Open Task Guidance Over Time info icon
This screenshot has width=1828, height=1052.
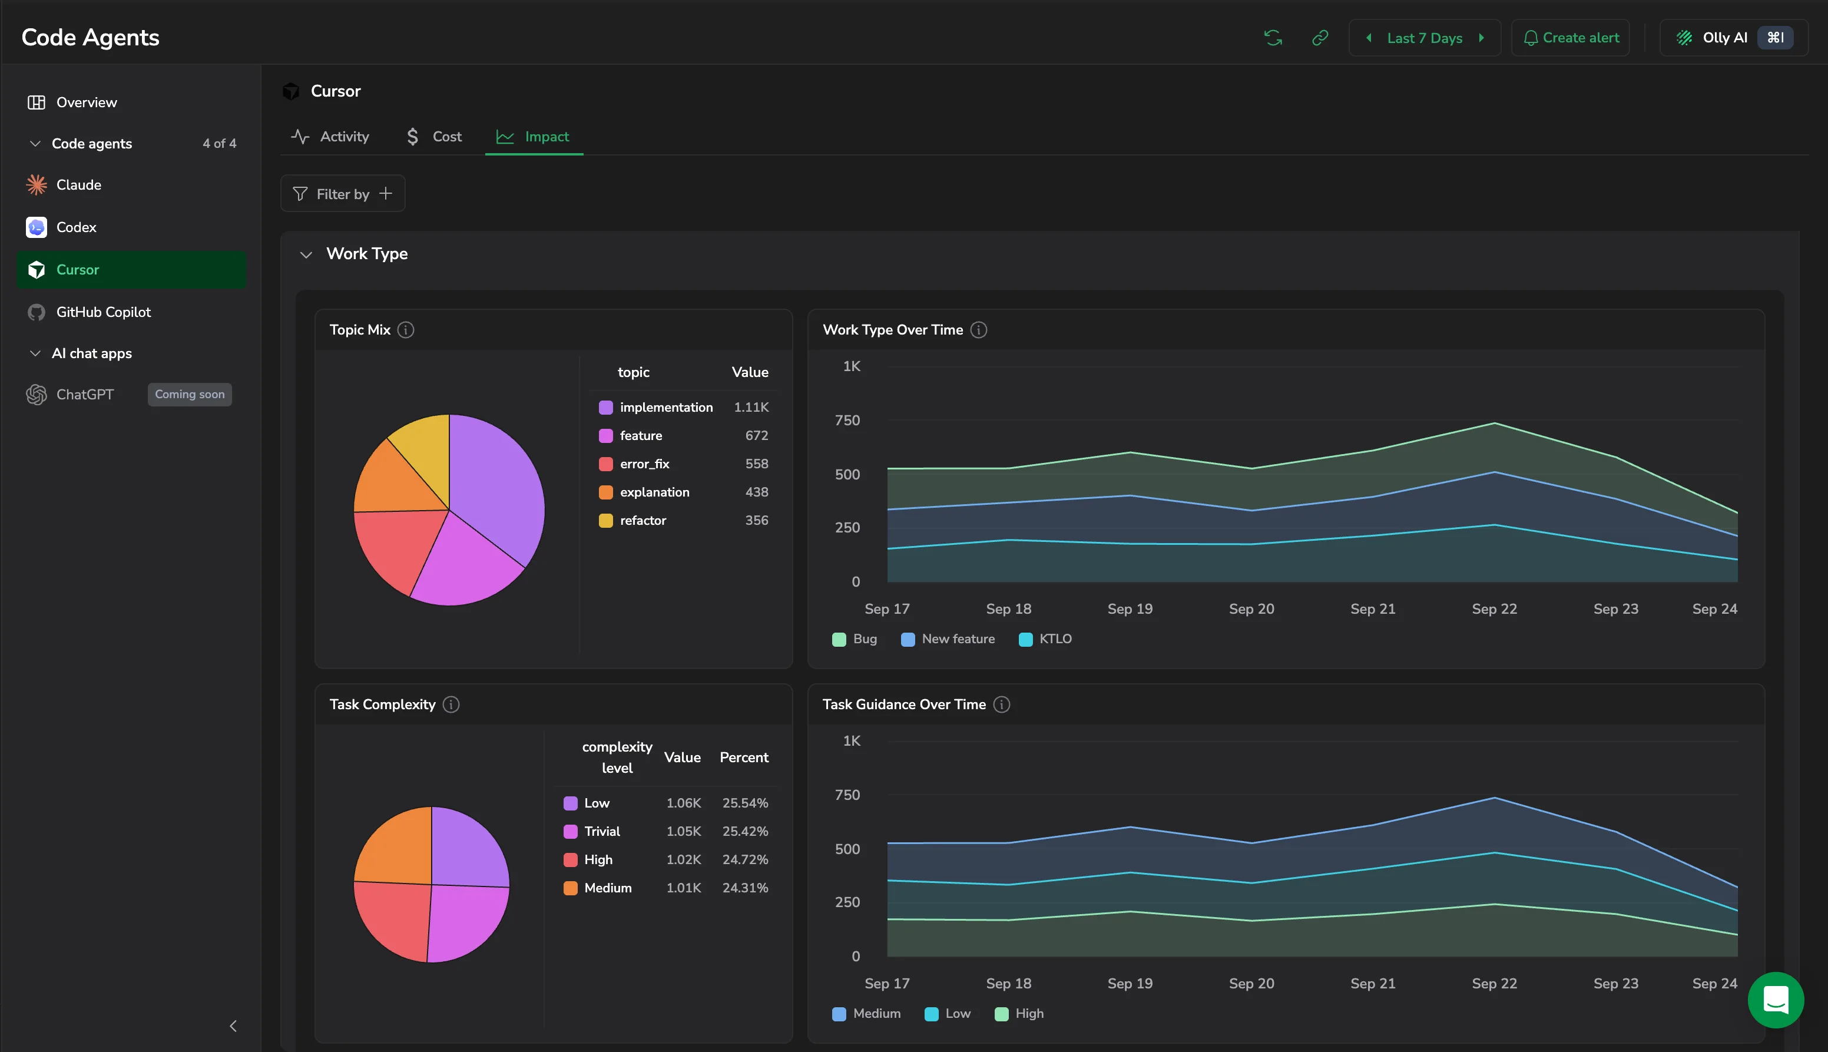click(1002, 704)
